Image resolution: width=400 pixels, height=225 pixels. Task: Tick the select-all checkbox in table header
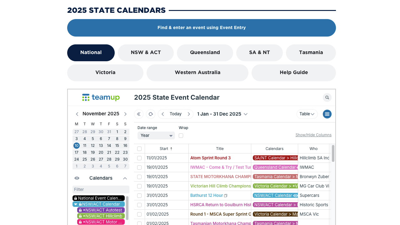(x=139, y=149)
